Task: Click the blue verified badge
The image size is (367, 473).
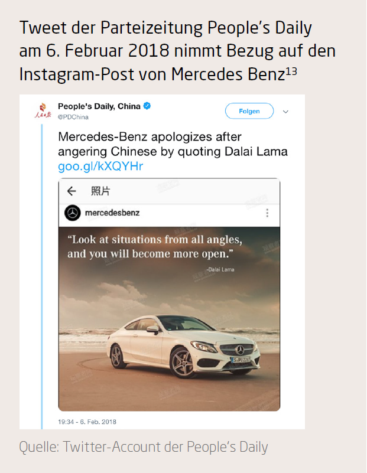Action: 147,106
